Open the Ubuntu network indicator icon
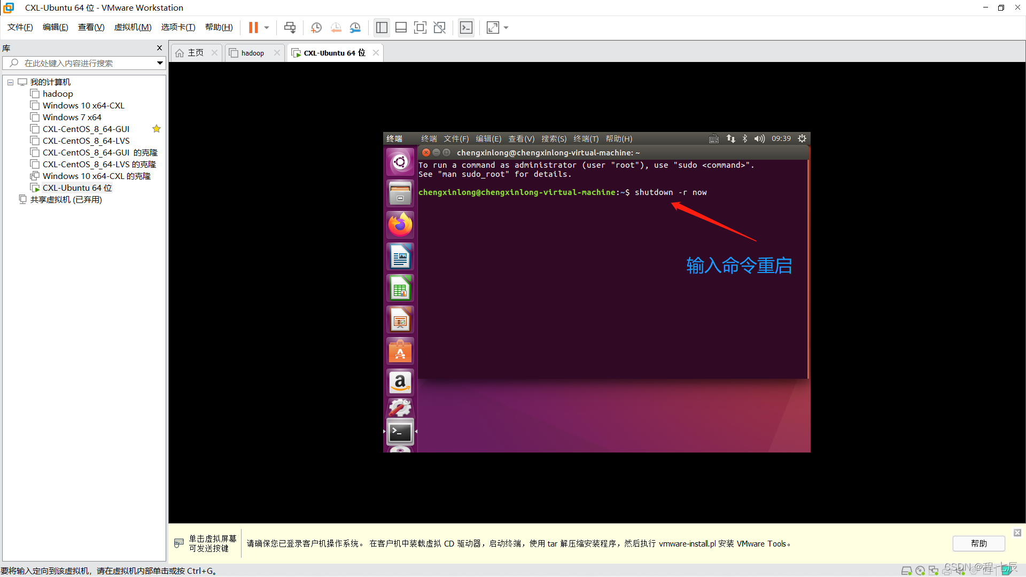Image resolution: width=1026 pixels, height=577 pixels. pyautogui.click(x=730, y=139)
